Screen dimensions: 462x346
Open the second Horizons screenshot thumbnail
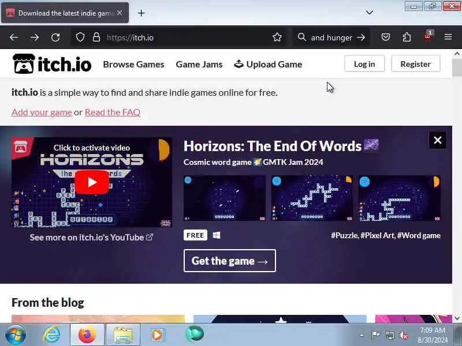point(312,198)
